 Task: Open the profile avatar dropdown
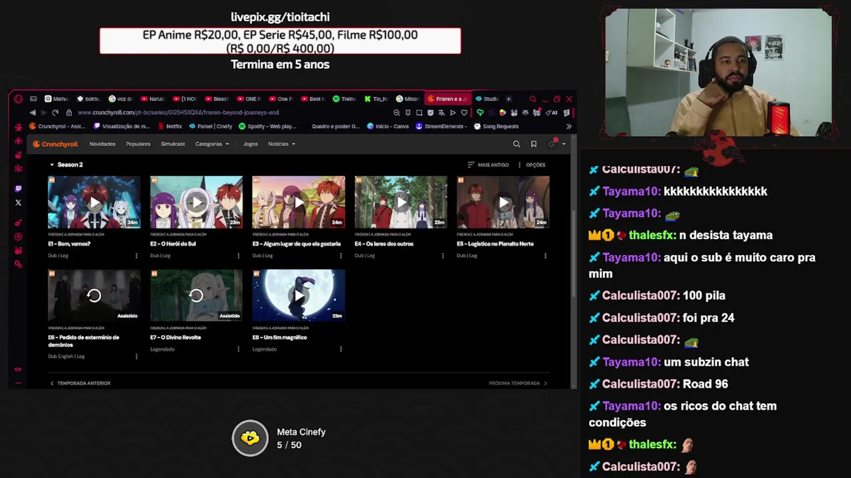[x=556, y=144]
